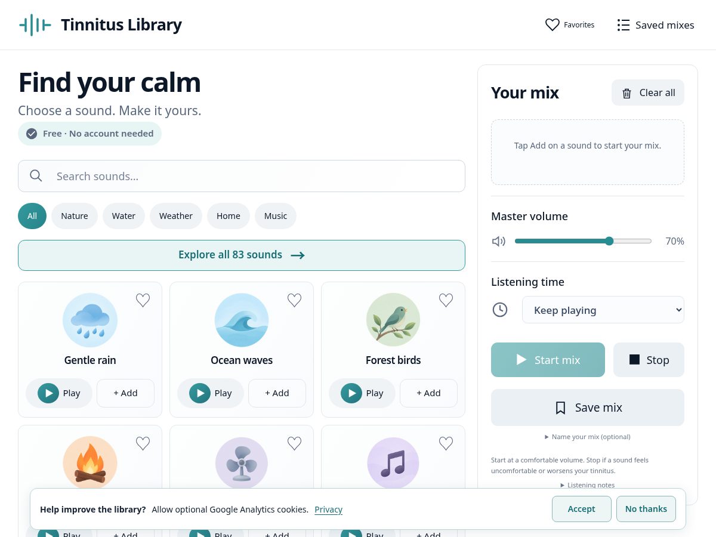
Task: Click the fan sound icon
Action: tap(242, 463)
